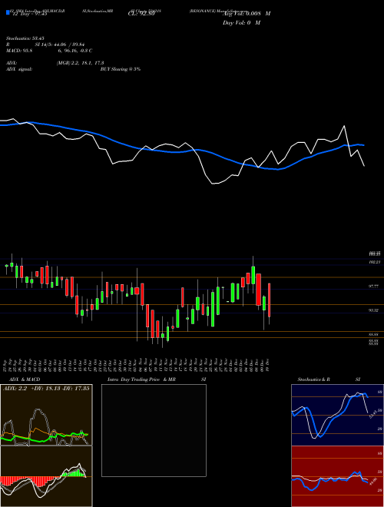Click the 'ADX: 2.2 +DY: 18.13 -DY: 17.35' header

click(46, 389)
